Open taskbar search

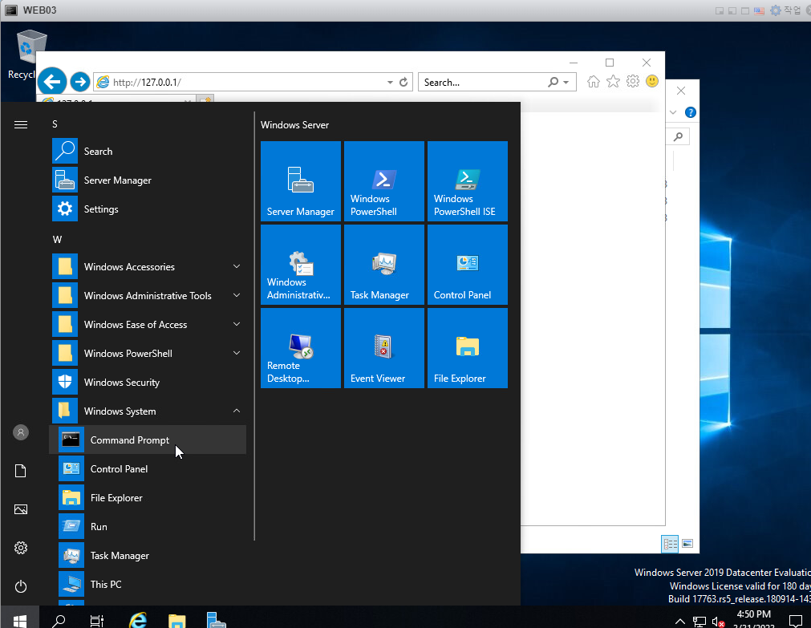(x=59, y=620)
